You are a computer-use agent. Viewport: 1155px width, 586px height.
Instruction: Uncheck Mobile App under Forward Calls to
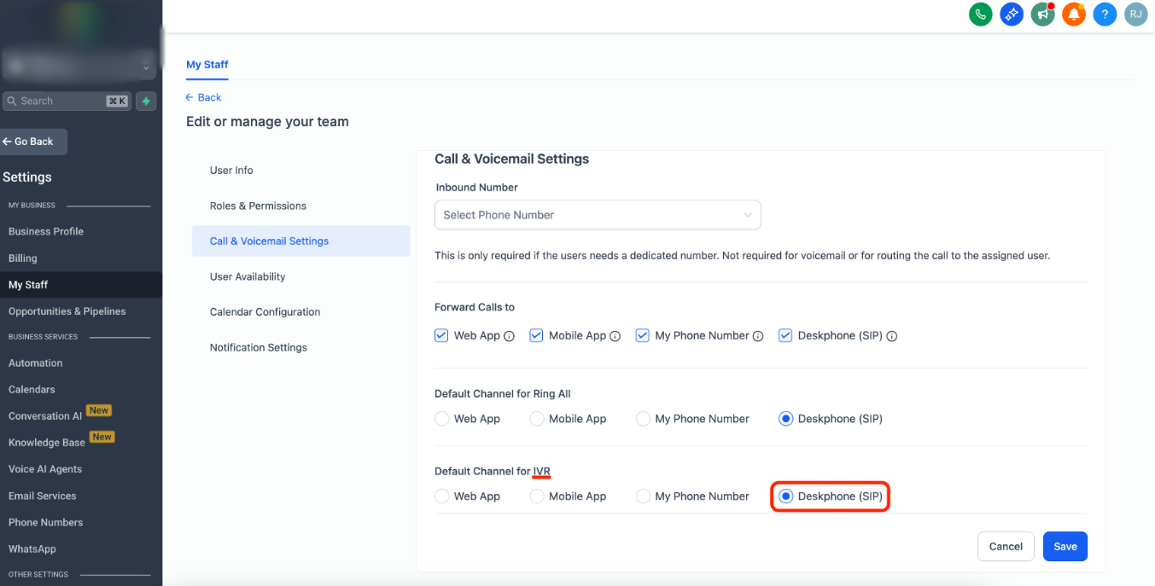coord(536,335)
